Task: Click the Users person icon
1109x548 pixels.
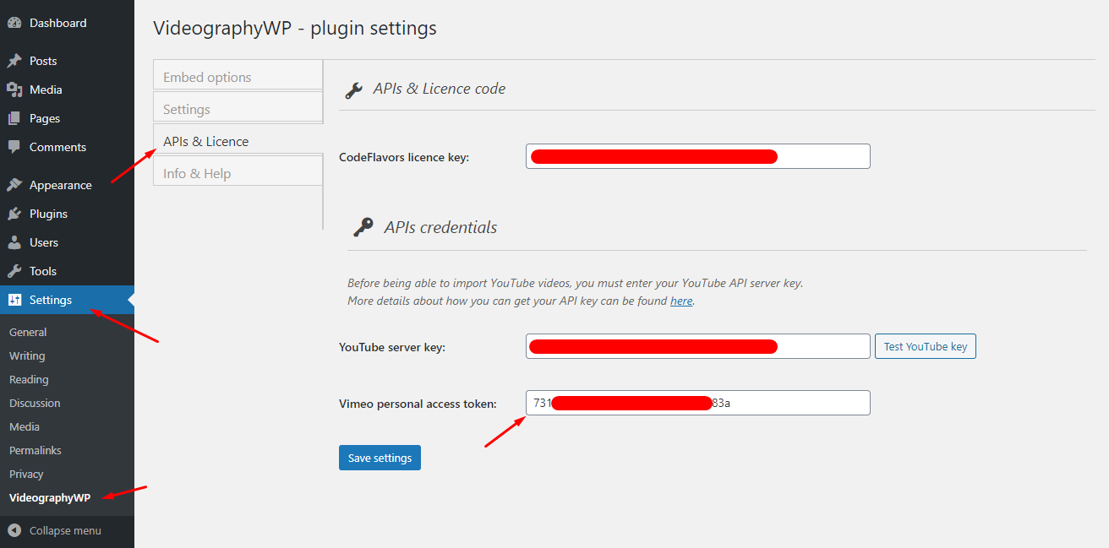Action: [x=14, y=242]
